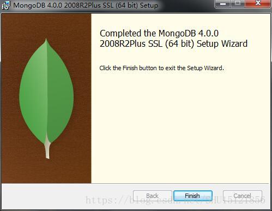Click the green MongoDB leaf logo
This screenshot has height=211, width=272.
click(46, 99)
